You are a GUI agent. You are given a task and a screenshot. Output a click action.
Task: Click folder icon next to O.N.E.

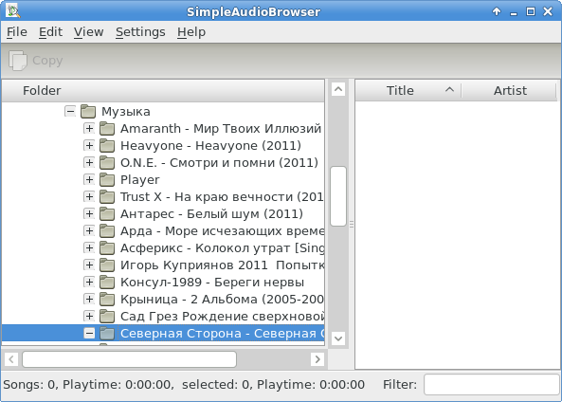pyautogui.click(x=107, y=163)
